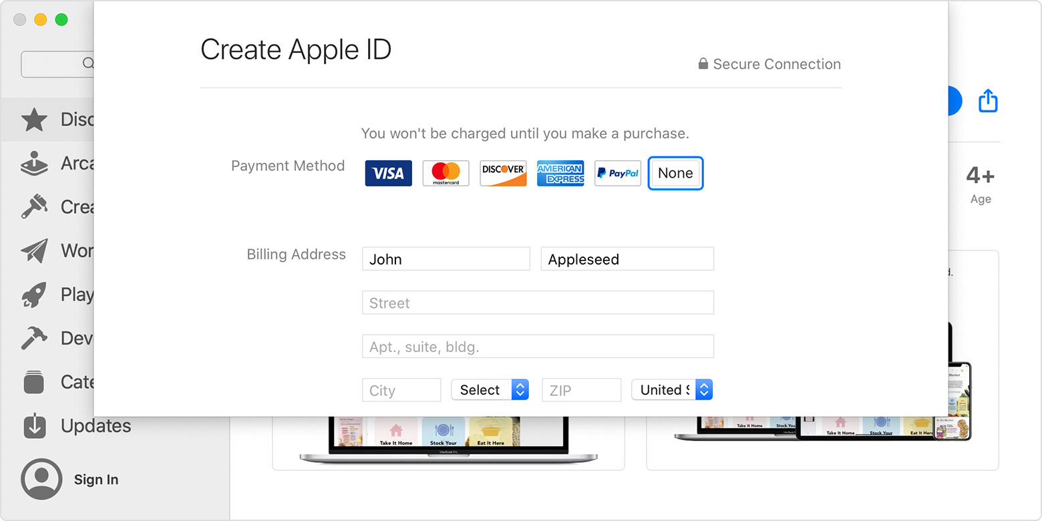Open Arcade sidebar joystick icon

[x=35, y=164]
